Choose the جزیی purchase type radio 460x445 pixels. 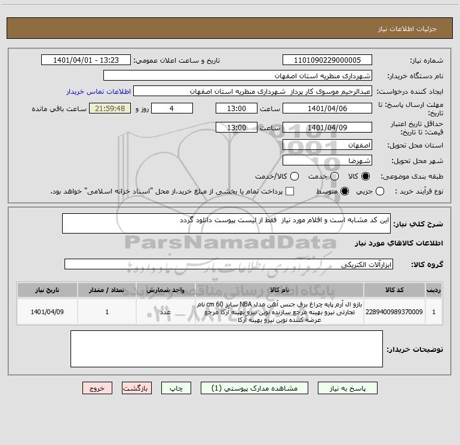[x=380, y=191]
